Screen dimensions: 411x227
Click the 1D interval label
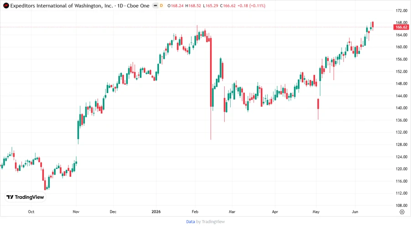point(120,5)
